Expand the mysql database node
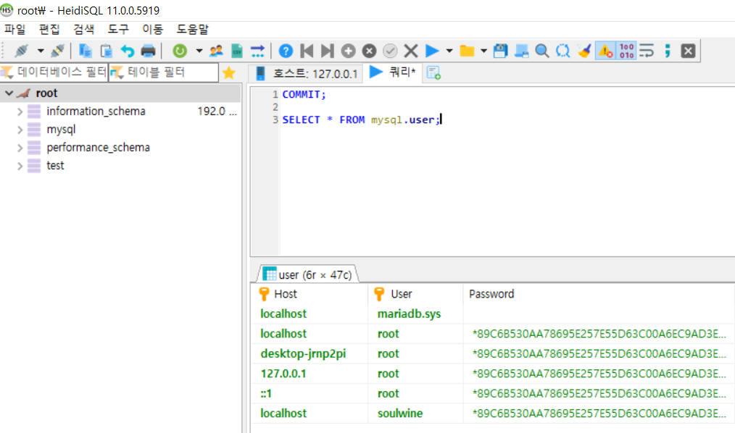The width and height of the screenshot is (735, 433). pyautogui.click(x=20, y=130)
